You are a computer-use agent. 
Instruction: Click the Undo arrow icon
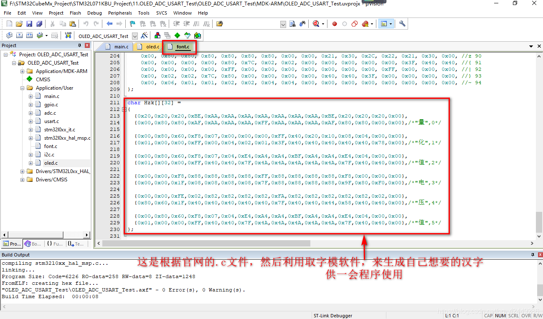86,24
